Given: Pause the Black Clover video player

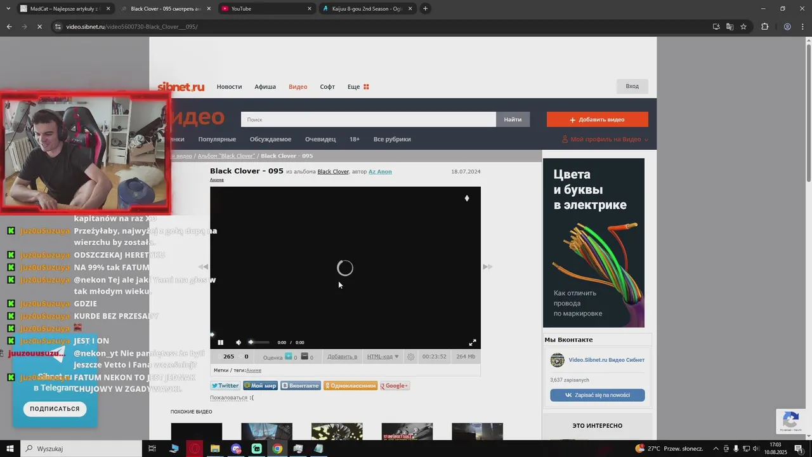Looking at the screenshot, I should click(220, 342).
